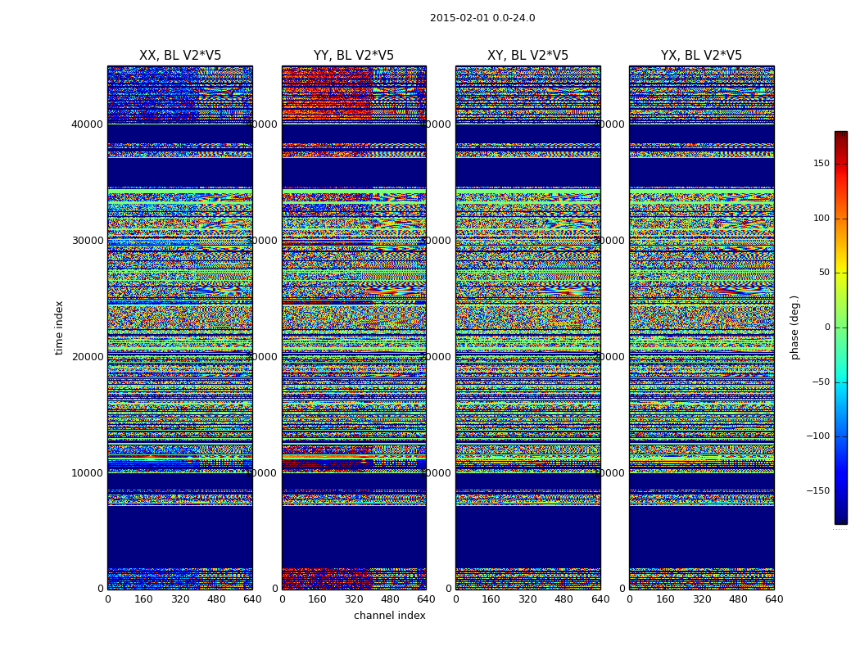Click the YY phase waterfall image
This screenshot has height=655, width=860.
tap(354, 327)
